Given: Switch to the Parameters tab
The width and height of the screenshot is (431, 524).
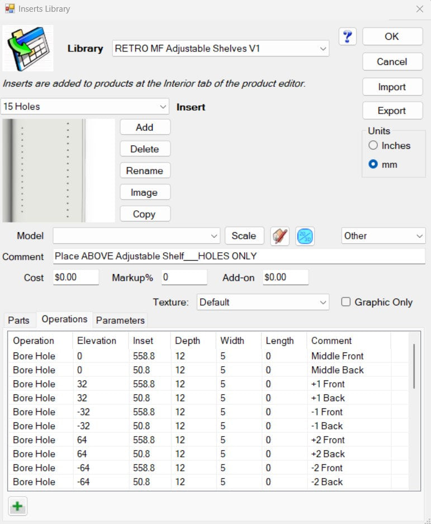Looking at the screenshot, I should coord(120,320).
